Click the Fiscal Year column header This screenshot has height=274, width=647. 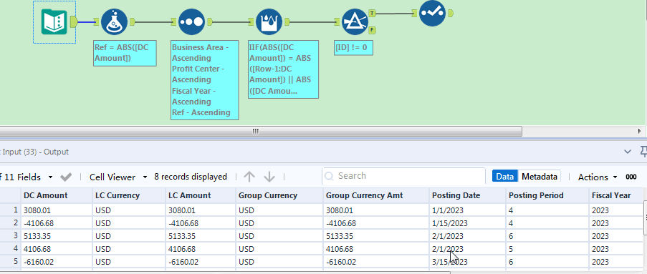[x=615, y=195]
